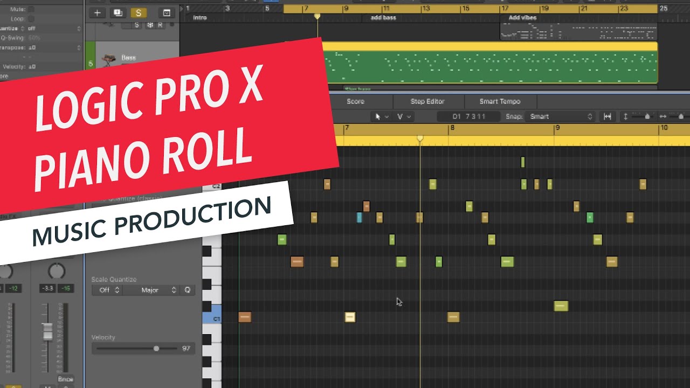
Task: Click the channel strip volume fader cap
Action: pyautogui.click(x=47, y=331)
